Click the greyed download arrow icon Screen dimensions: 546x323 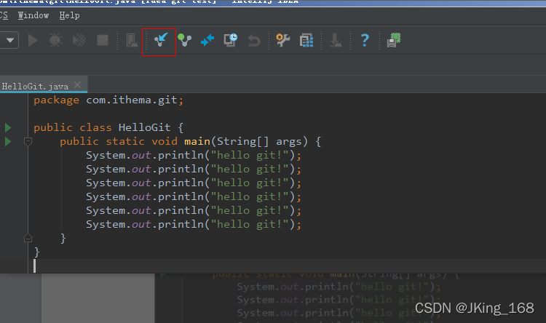coord(336,41)
